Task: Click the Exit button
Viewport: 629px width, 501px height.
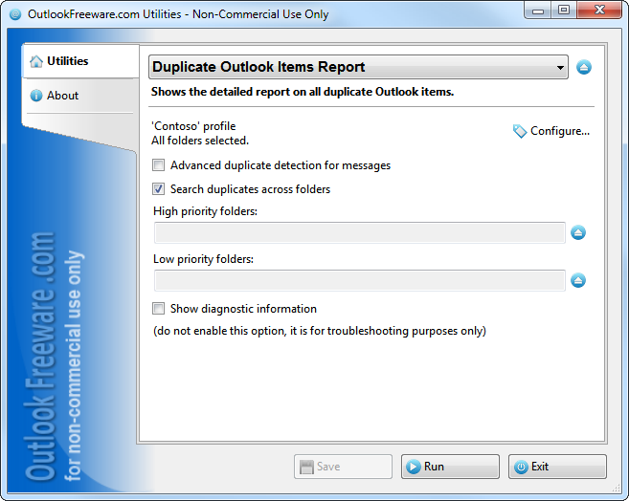Action: 557,467
